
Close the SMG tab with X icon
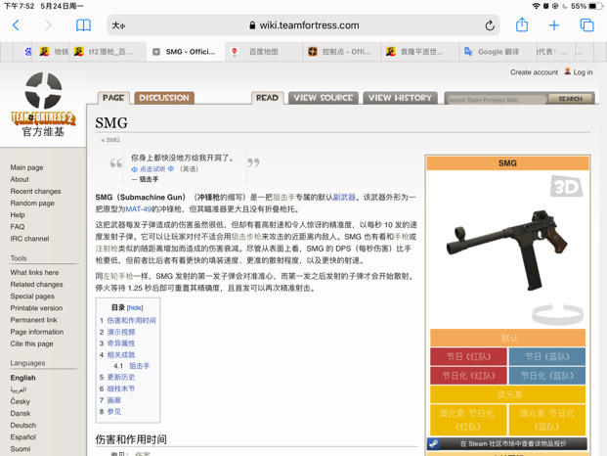pyautogui.click(x=156, y=52)
